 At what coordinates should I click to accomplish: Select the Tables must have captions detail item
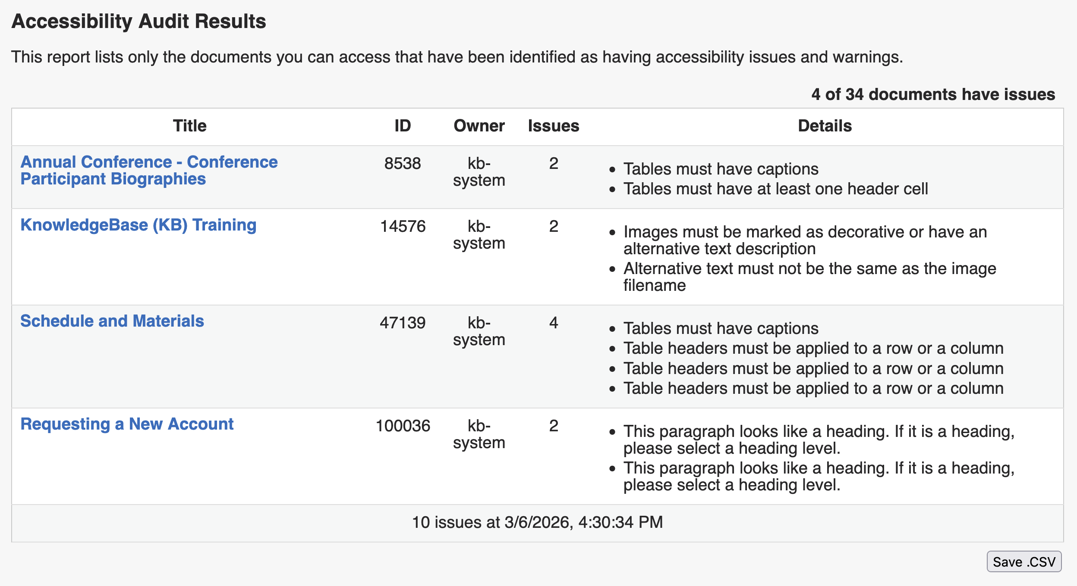721,169
